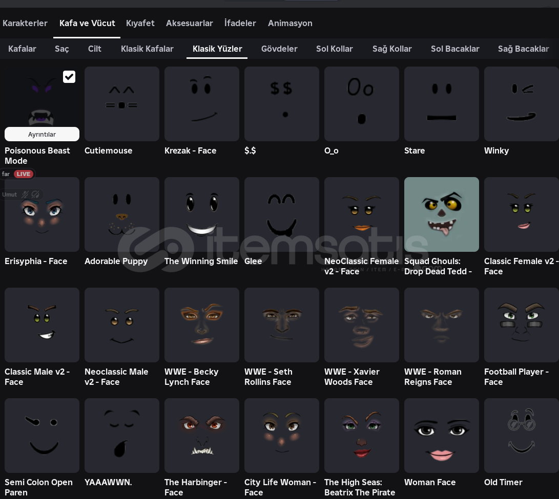Viewport: 559px width, 499px height.
Task: Switch to Sol Kollar subcategory
Action: tap(334, 49)
